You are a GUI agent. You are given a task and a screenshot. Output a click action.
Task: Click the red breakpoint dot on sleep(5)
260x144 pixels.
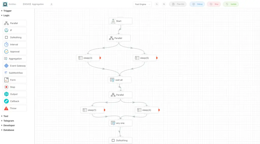(157, 58)
